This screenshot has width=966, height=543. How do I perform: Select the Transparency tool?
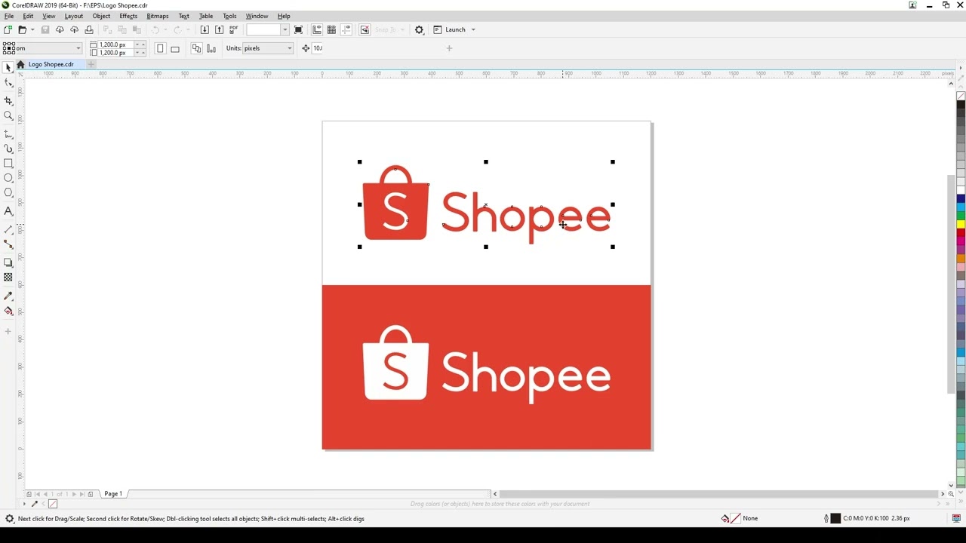(8, 278)
